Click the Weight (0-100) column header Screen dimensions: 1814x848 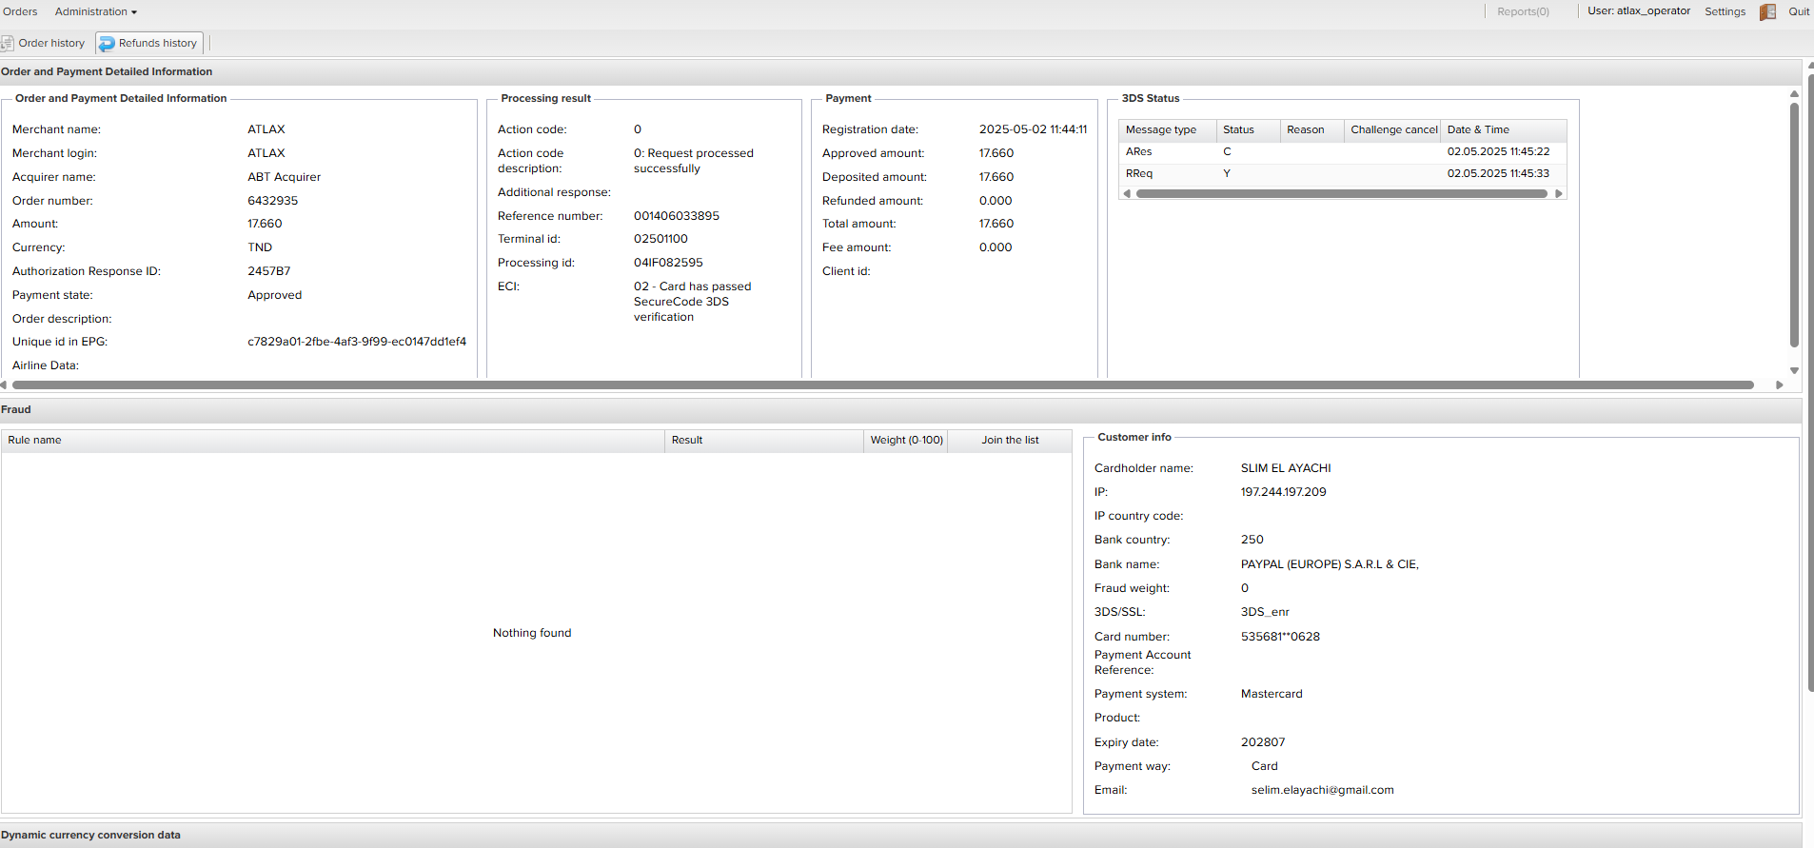[x=906, y=440]
